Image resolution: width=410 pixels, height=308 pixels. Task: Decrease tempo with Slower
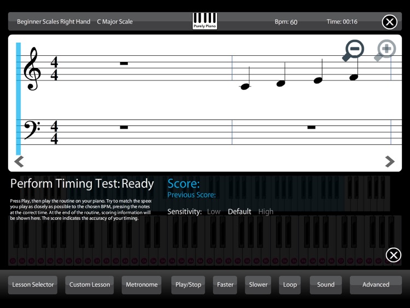[258, 284]
